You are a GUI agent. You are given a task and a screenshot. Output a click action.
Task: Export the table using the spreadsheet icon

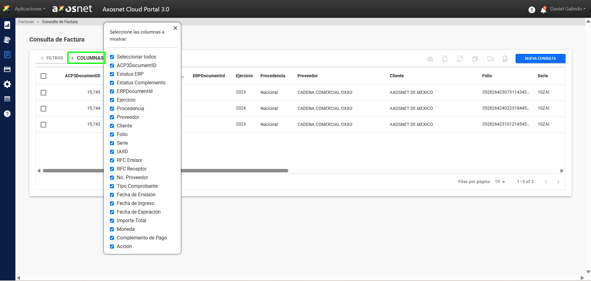505,59
